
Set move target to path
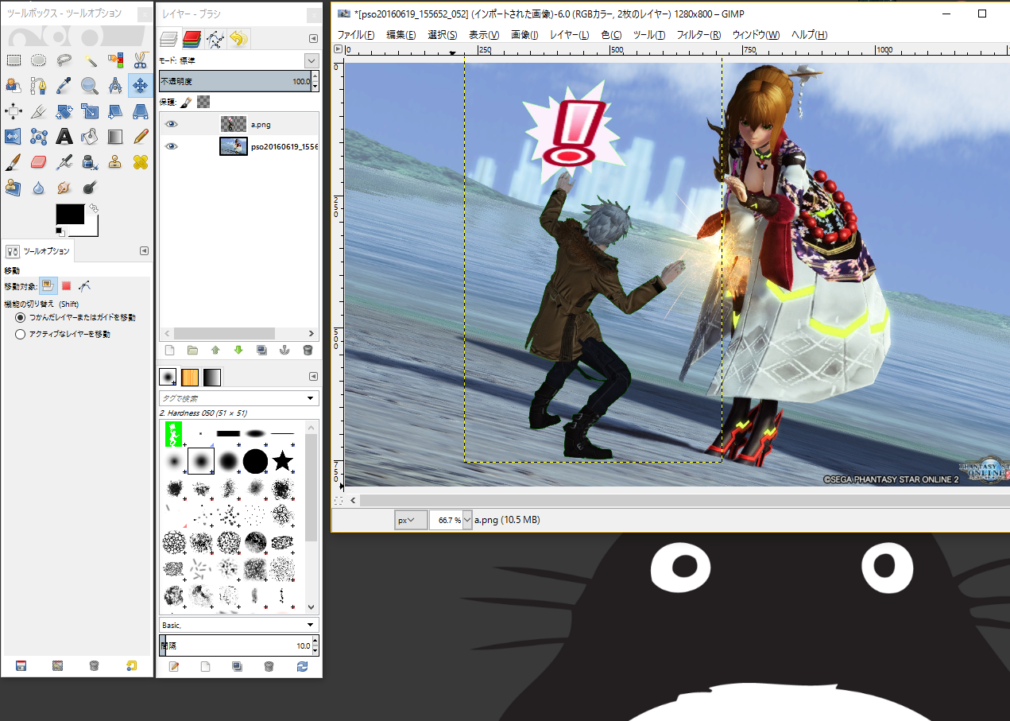[84, 285]
